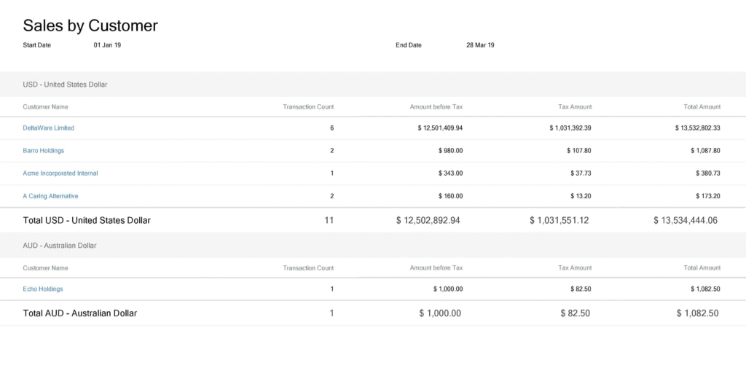Open the Acme Incorporated Internal link
This screenshot has height=379, width=746.
pyautogui.click(x=60, y=173)
